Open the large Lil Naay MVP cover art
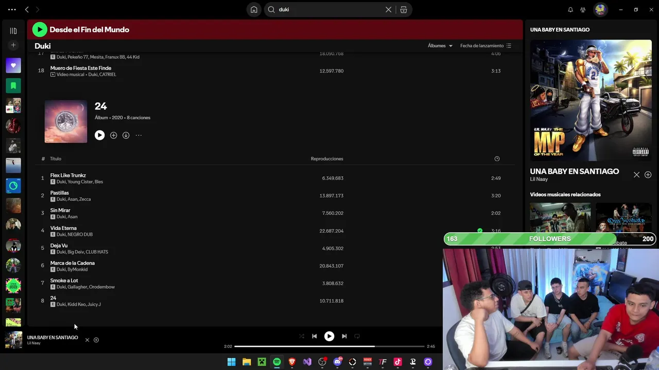This screenshot has width=659, height=370. click(591, 100)
